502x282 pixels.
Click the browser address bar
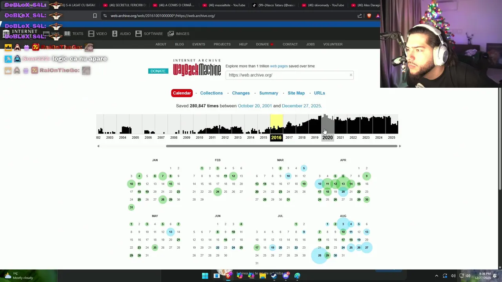pos(231,16)
